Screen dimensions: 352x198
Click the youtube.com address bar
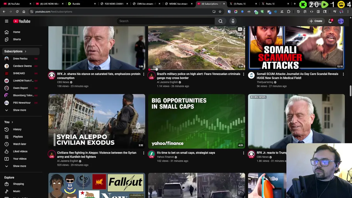(x=121, y=12)
